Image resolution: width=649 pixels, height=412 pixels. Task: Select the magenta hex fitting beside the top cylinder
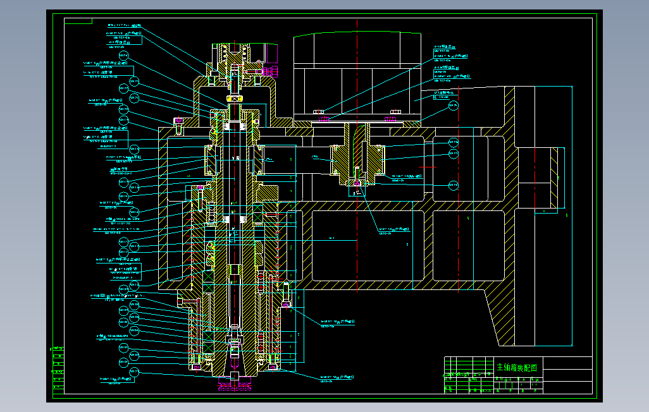(x=269, y=71)
